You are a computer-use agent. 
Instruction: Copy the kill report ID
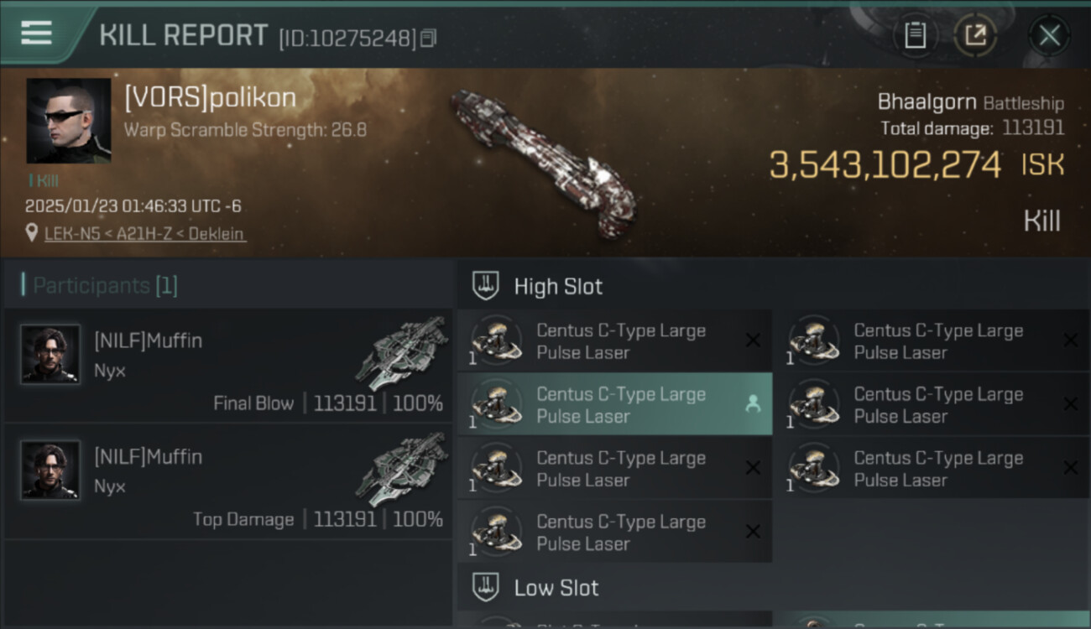429,38
